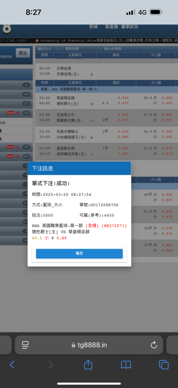The height and width of the screenshot is (388, 178).
Task: Favorite the 鳳凰城太陽 match star
Action: pos(92,121)
